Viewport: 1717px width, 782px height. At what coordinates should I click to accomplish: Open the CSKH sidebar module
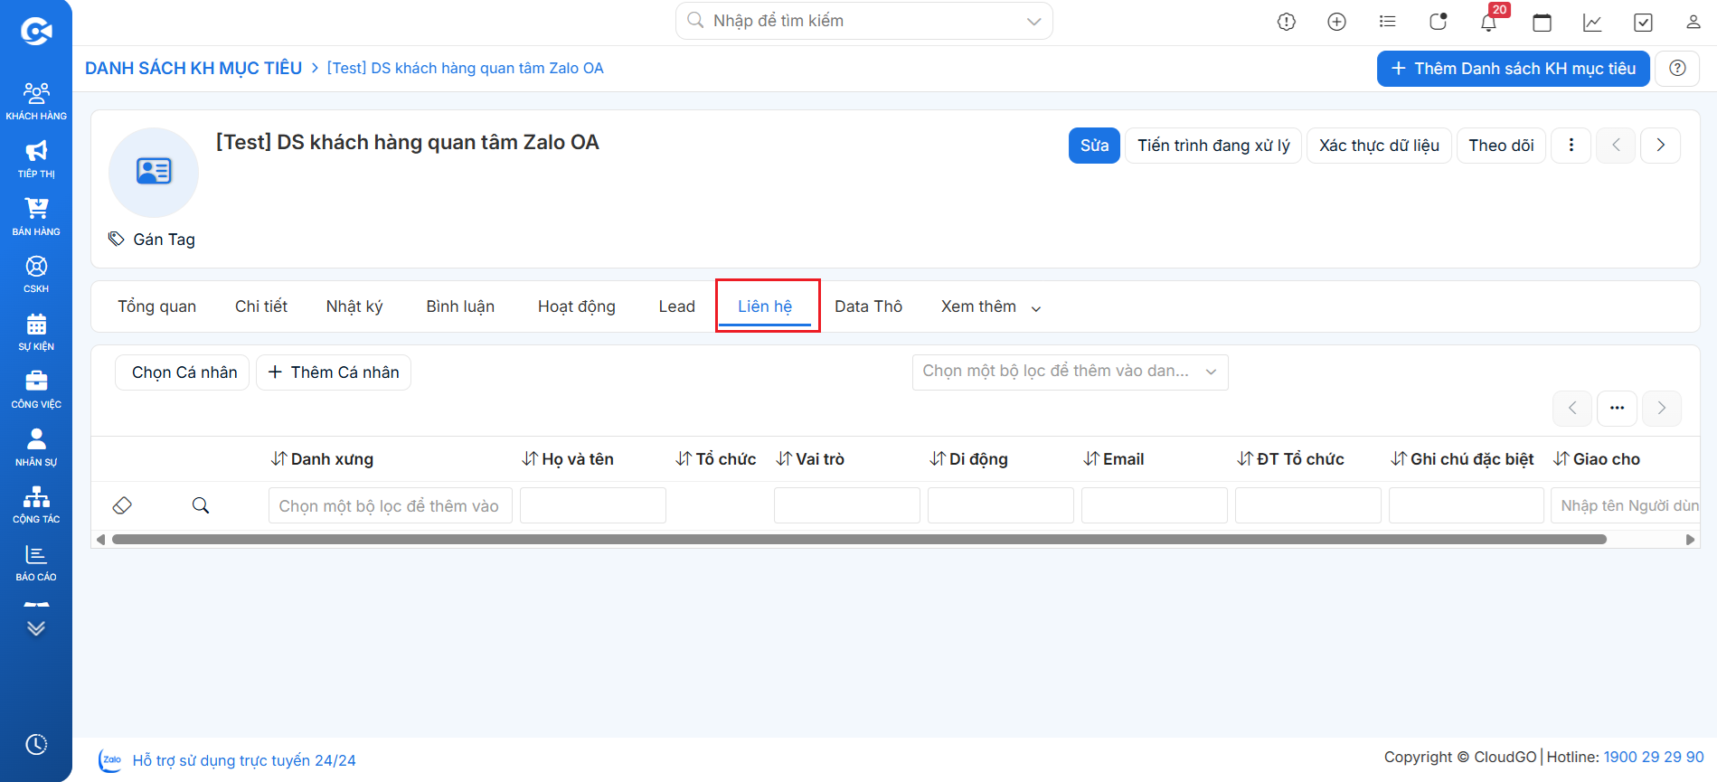36,274
